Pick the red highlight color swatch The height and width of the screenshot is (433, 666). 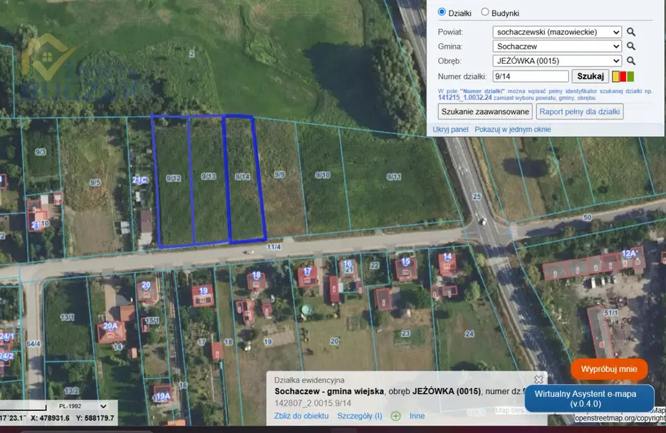coord(623,76)
